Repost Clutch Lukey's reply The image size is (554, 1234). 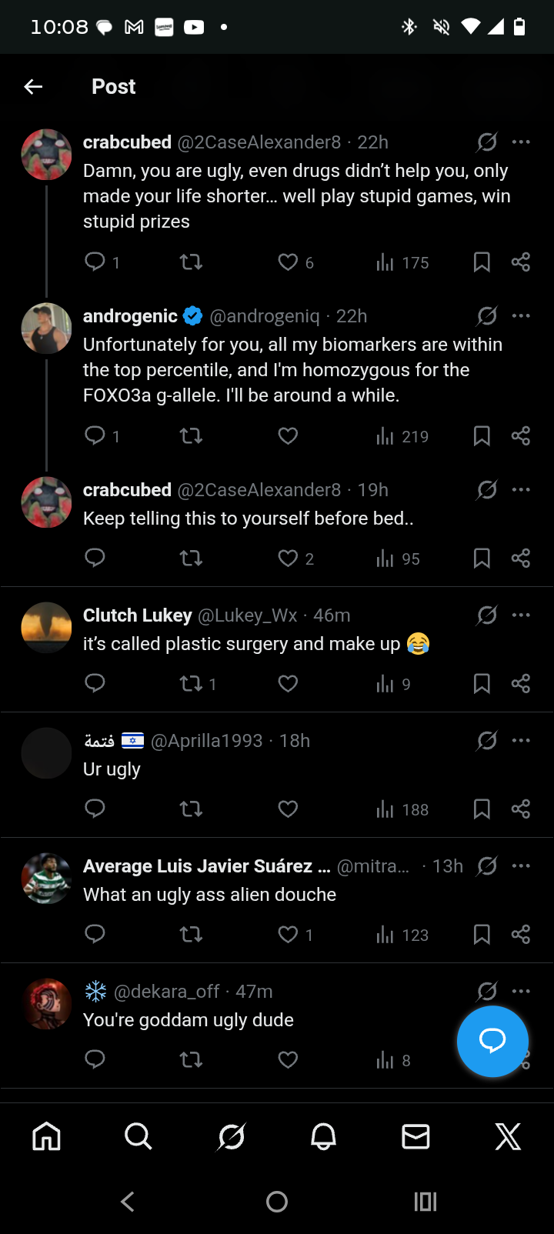point(191,684)
